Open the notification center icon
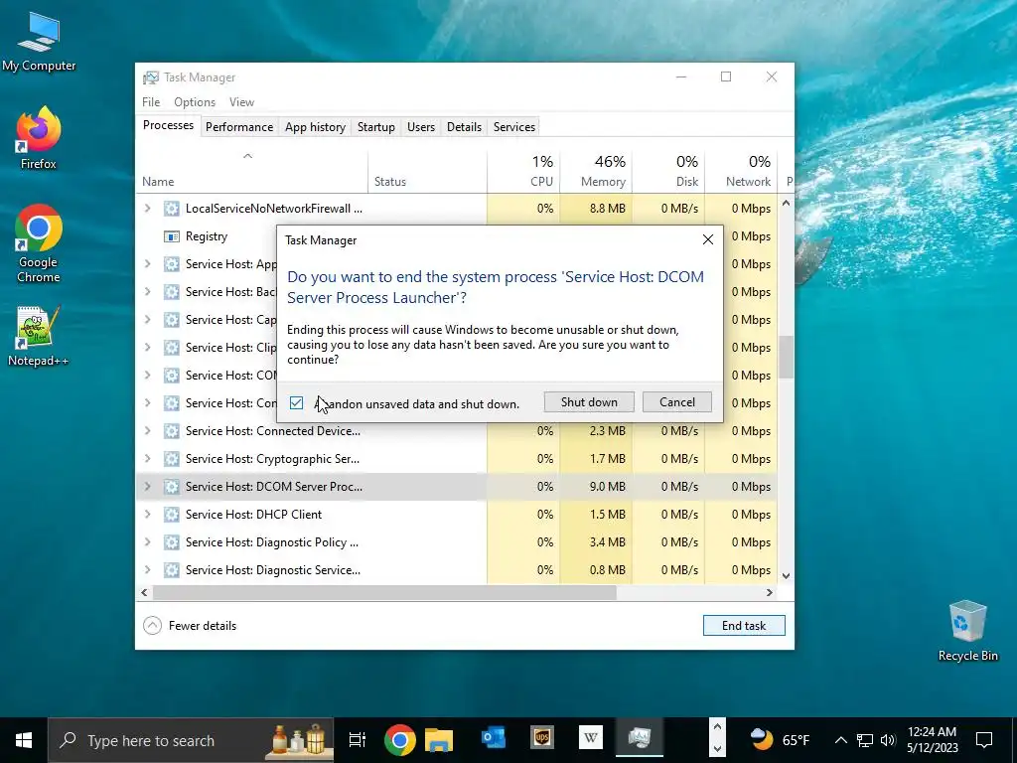This screenshot has height=763, width=1017. click(x=984, y=740)
